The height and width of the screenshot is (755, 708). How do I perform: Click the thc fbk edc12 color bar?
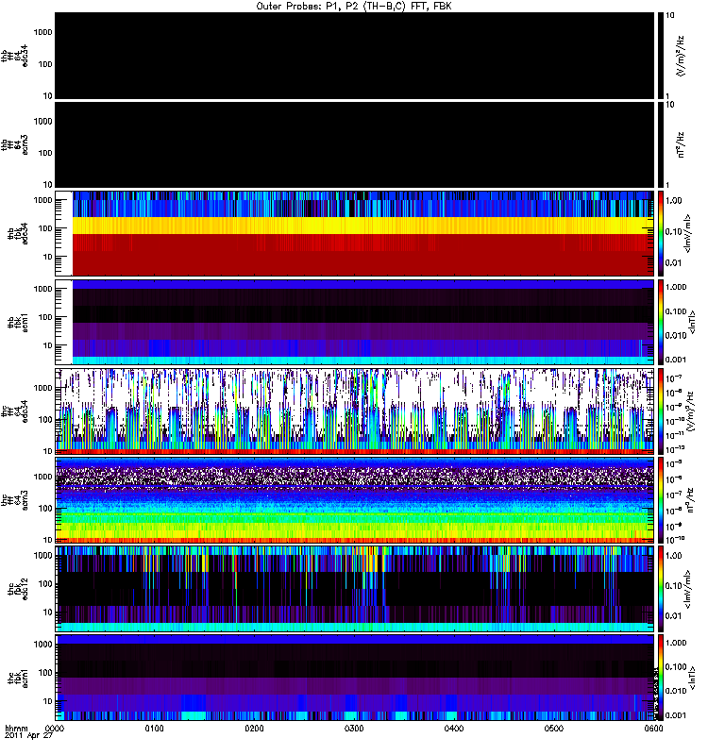click(661, 589)
